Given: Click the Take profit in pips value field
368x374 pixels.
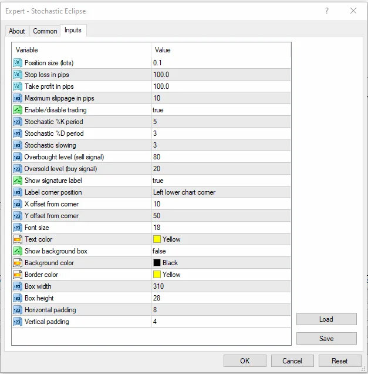Looking at the screenshot, I should coord(221,86).
